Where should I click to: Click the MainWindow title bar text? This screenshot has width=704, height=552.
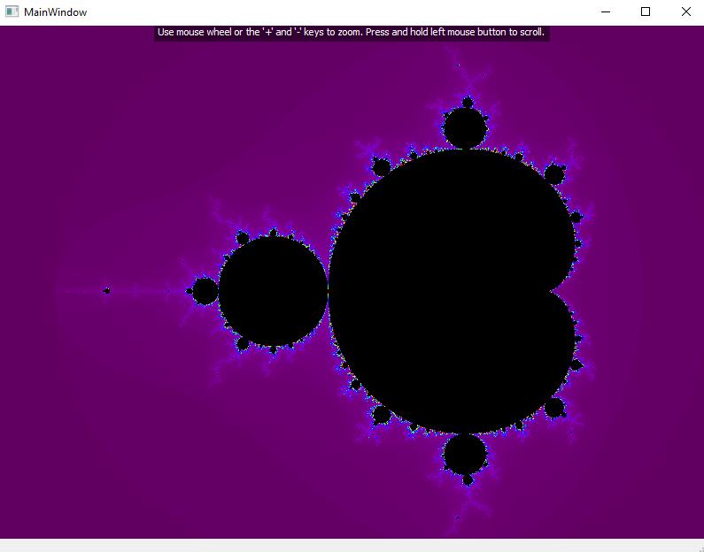(x=55, y=12)
